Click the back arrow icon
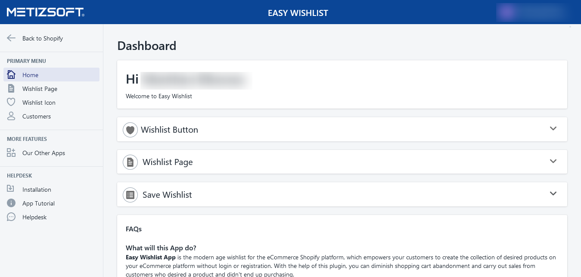The height and width of the screenshot is (277, 581). click(x=11, y=38)
